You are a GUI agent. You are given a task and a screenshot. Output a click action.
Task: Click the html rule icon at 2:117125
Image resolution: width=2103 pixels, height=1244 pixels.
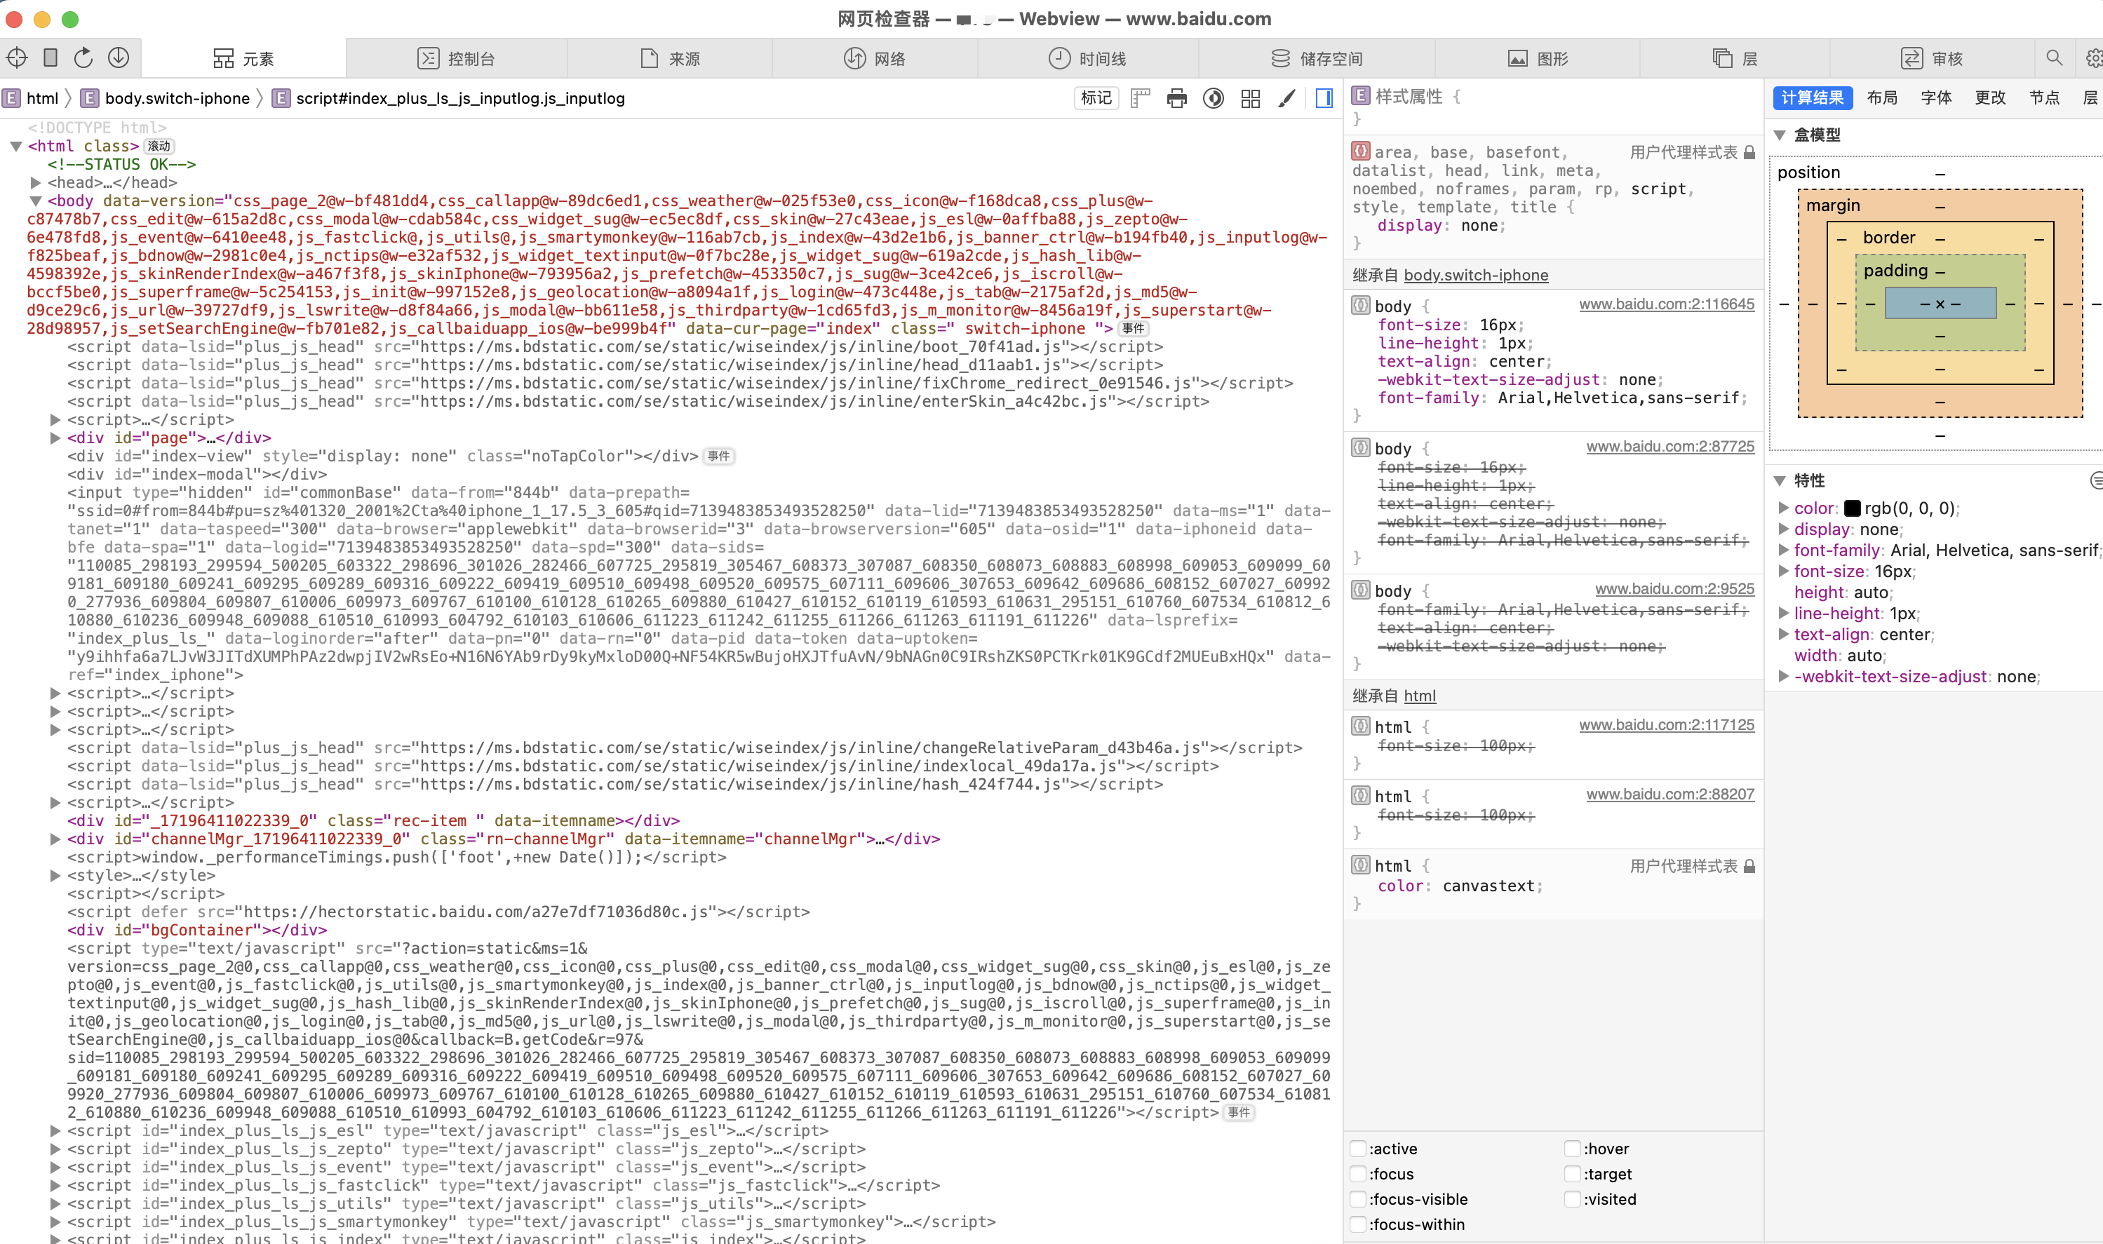[1360, 726]
